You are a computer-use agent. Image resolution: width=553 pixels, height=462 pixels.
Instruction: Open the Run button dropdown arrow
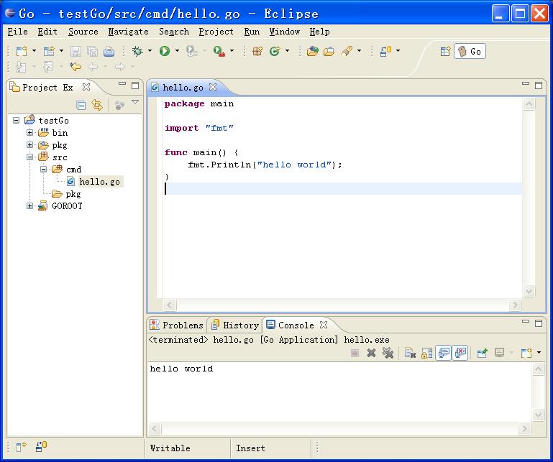[x=177, y=51]
